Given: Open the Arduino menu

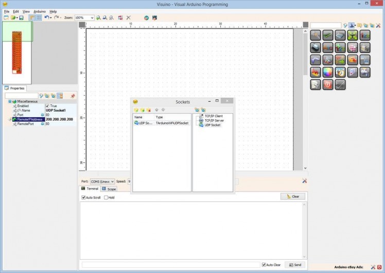Looking at the screenshot, I should coord(40,11).
